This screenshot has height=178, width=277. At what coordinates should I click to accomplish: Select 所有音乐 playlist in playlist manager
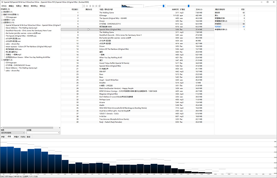tap(230, 24)
